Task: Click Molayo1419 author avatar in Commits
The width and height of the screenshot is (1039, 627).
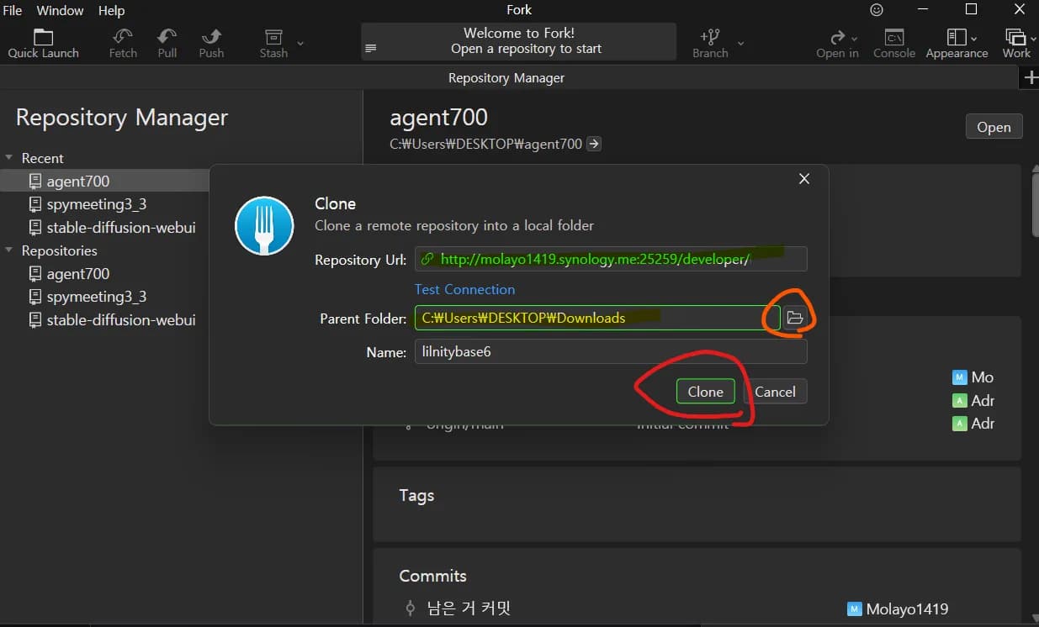Action: click(x=854, y=609)
